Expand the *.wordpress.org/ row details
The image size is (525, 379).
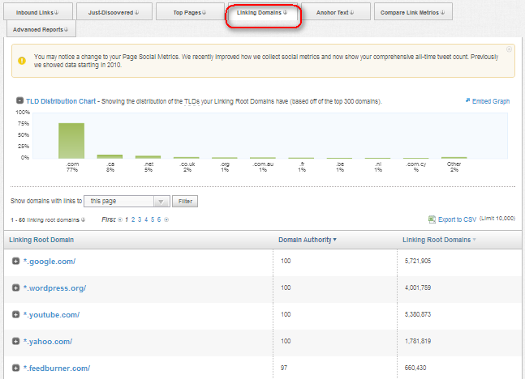point(16,287)
